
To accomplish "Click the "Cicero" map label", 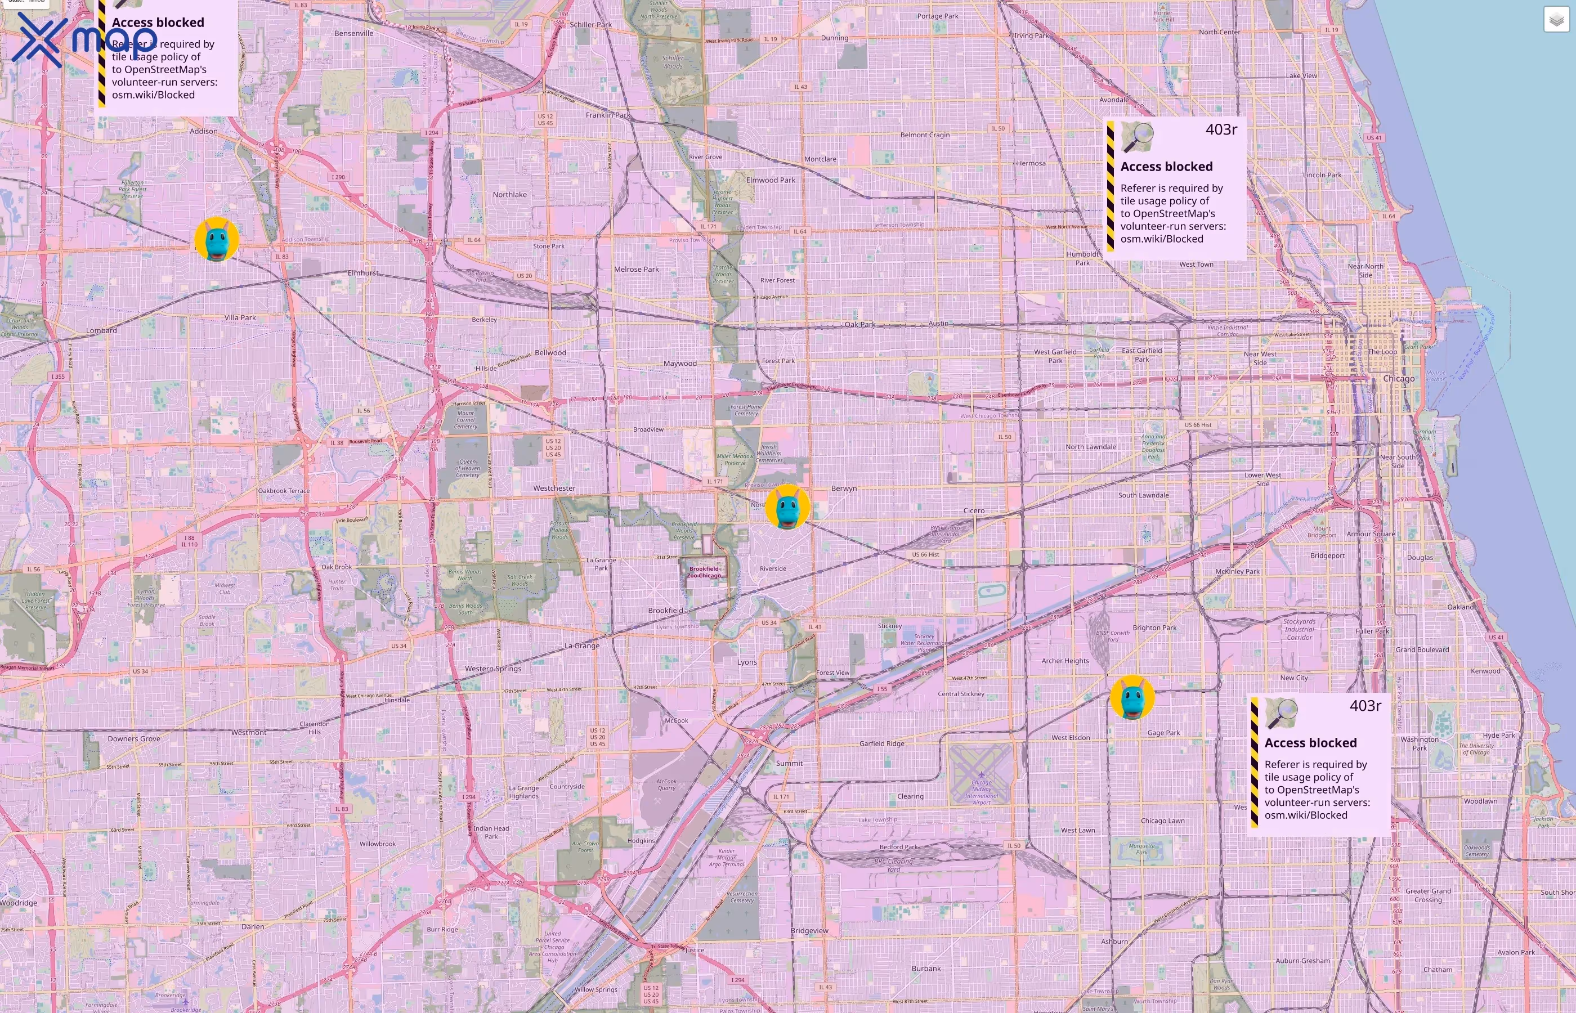I will [x=974, y=510].
